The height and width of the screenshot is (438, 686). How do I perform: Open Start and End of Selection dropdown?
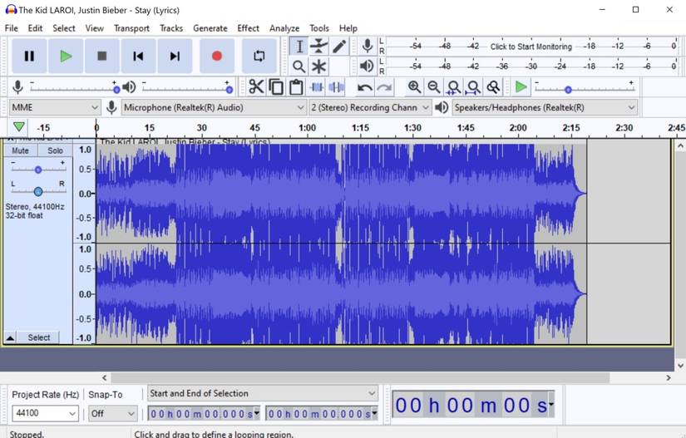tap(263, 393)
